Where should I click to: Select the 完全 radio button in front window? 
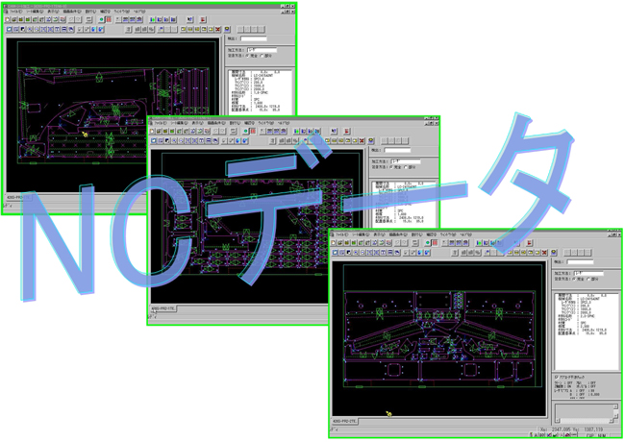point(574,280)
